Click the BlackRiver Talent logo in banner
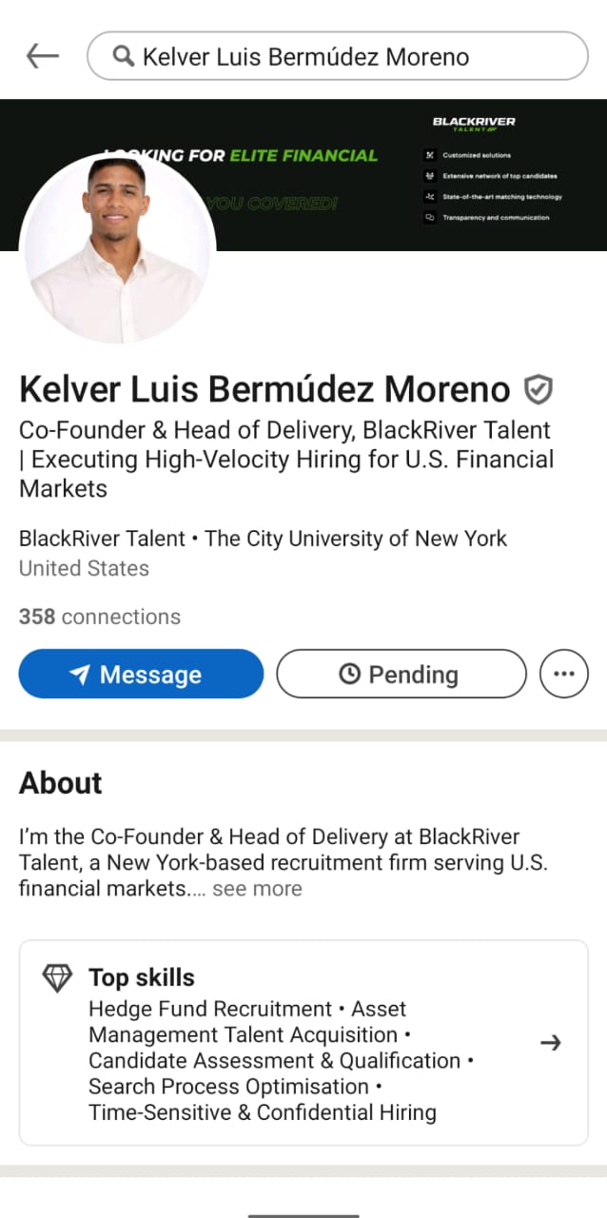The image size is (607, 1218). coord(474,125)
